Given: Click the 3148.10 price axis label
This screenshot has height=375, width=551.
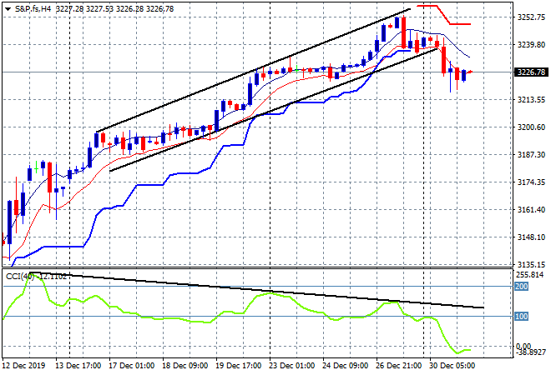Looking at the screenshot, I should point(531,237).
